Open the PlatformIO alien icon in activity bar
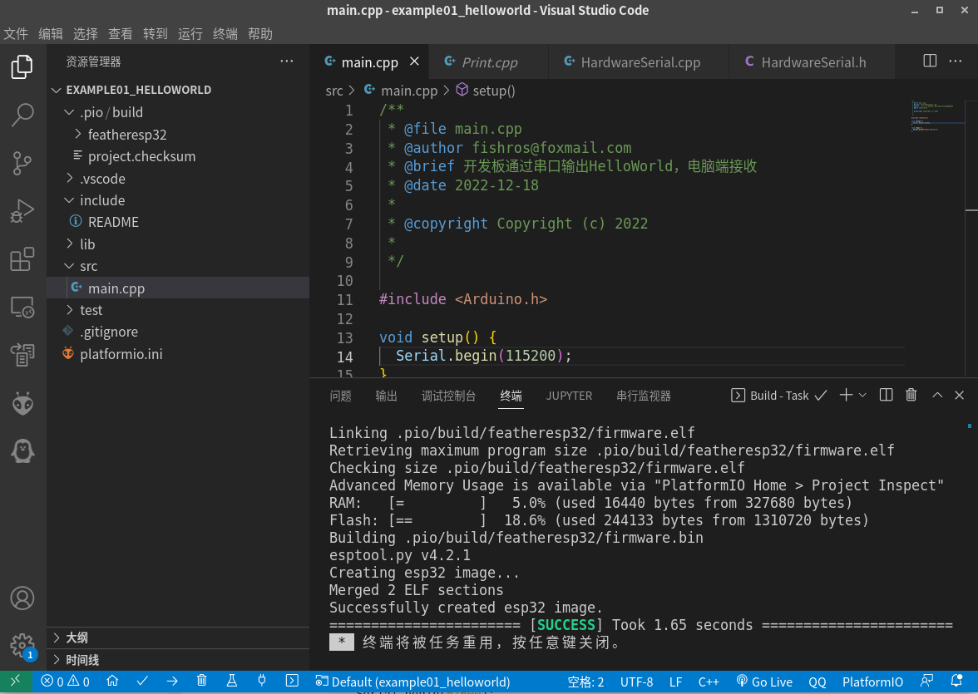978x694 pixels. click(x=22, y=404)
